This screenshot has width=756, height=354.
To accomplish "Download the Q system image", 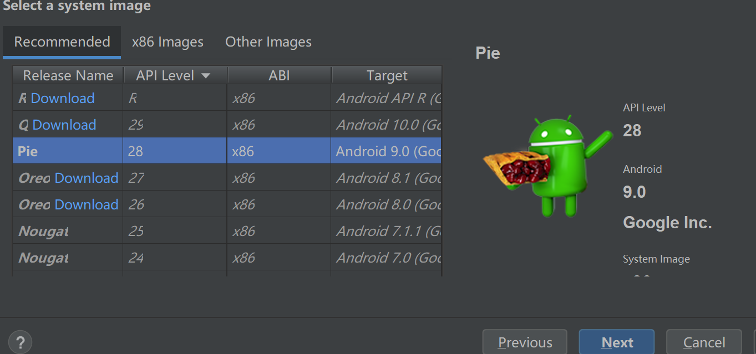I will pyautogui.click(x=64, y=125).
